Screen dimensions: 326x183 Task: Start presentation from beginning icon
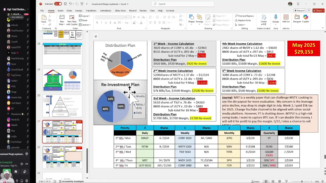tap(82, 4)
